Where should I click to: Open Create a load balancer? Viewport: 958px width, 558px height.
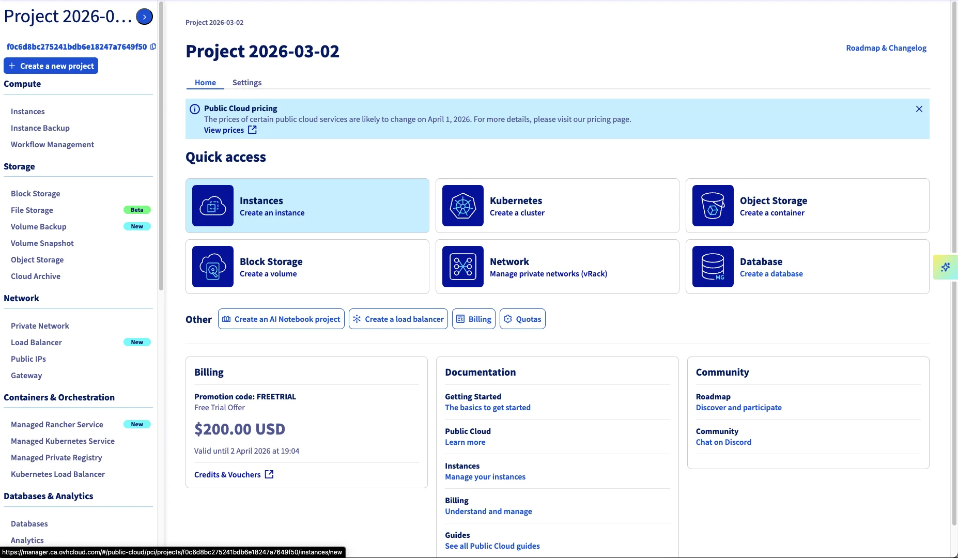[x=398, y=319]
